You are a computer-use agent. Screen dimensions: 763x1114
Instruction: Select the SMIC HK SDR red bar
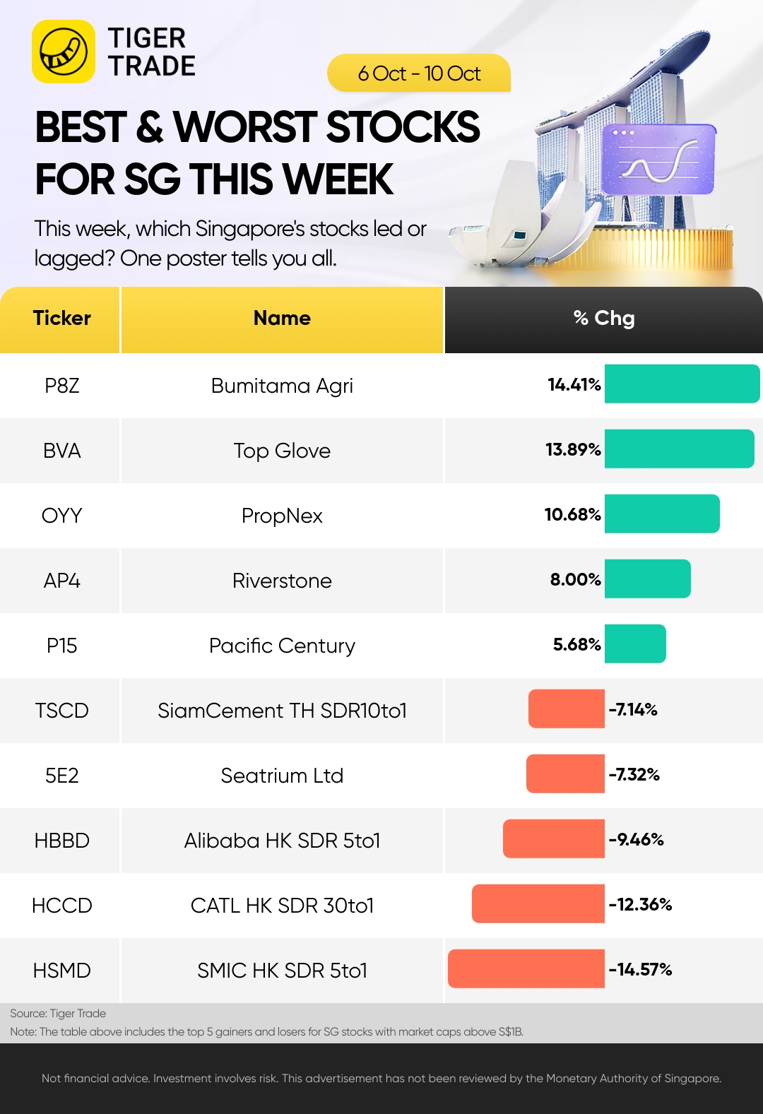pos(526,968)
